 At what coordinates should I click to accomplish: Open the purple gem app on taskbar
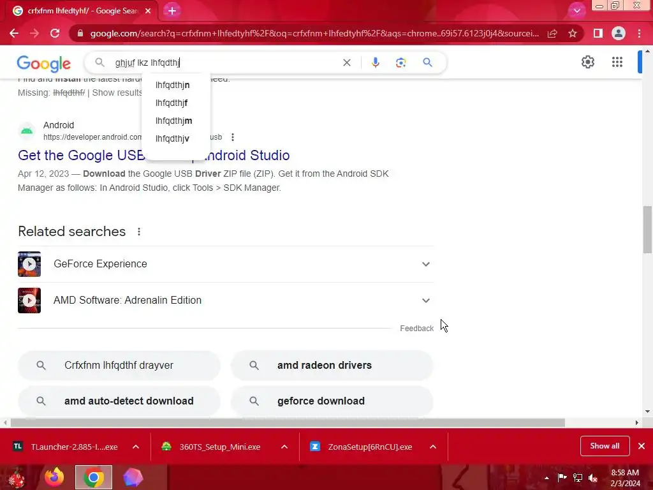pos(133,477)
